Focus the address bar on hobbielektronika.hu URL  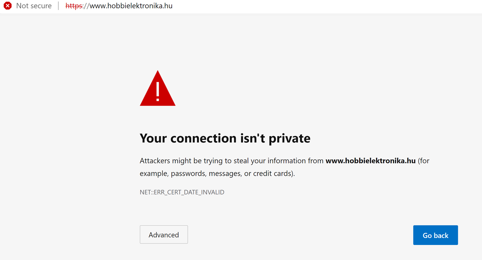tap(131, 6)
